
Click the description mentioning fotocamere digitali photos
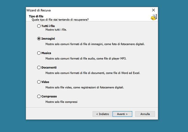[95, 44]
